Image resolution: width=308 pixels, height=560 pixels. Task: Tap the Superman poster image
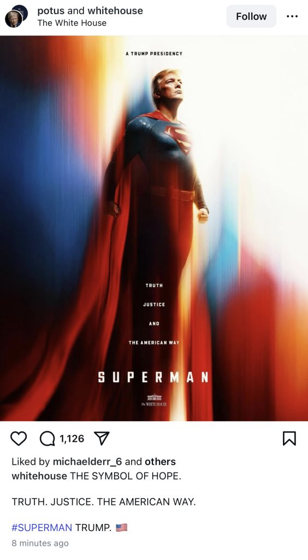point(154,228)
